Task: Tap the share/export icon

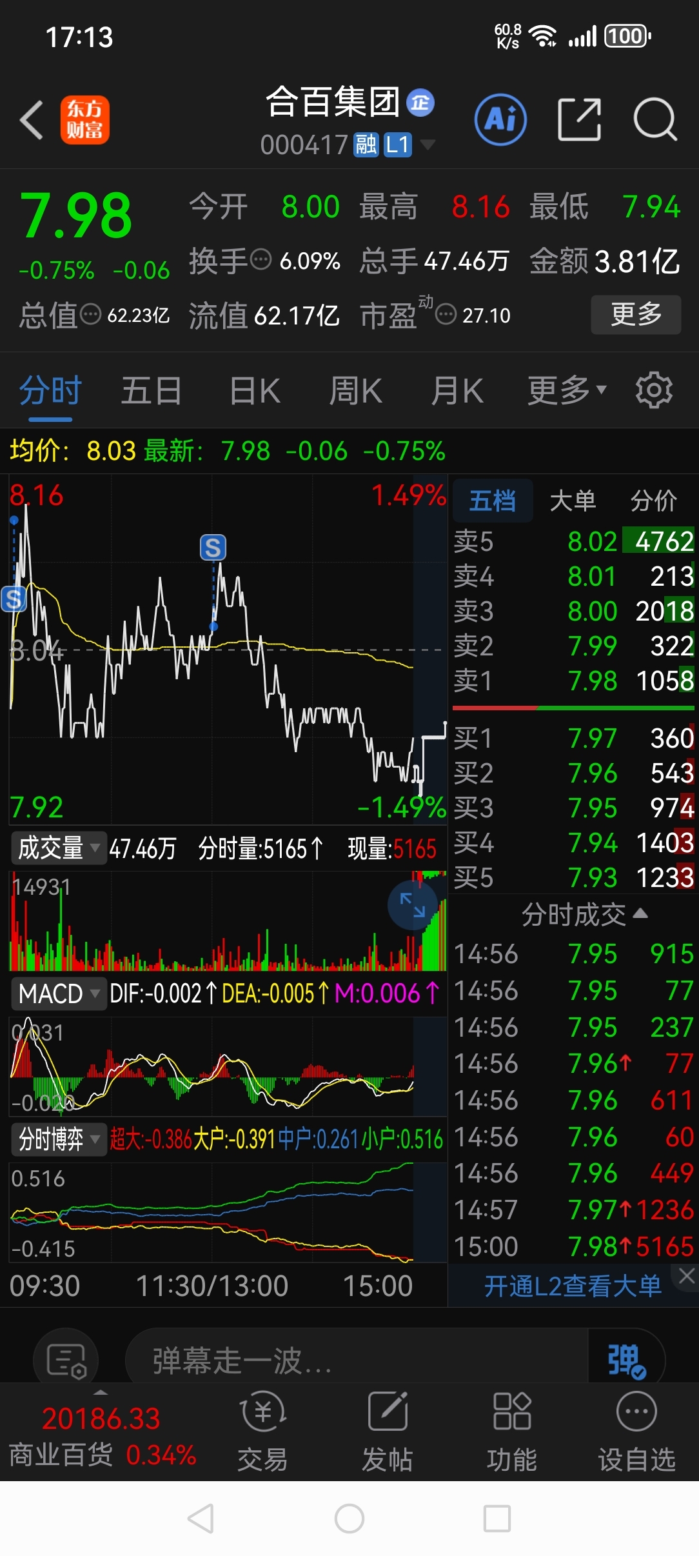Action: [x=579, y=119]
